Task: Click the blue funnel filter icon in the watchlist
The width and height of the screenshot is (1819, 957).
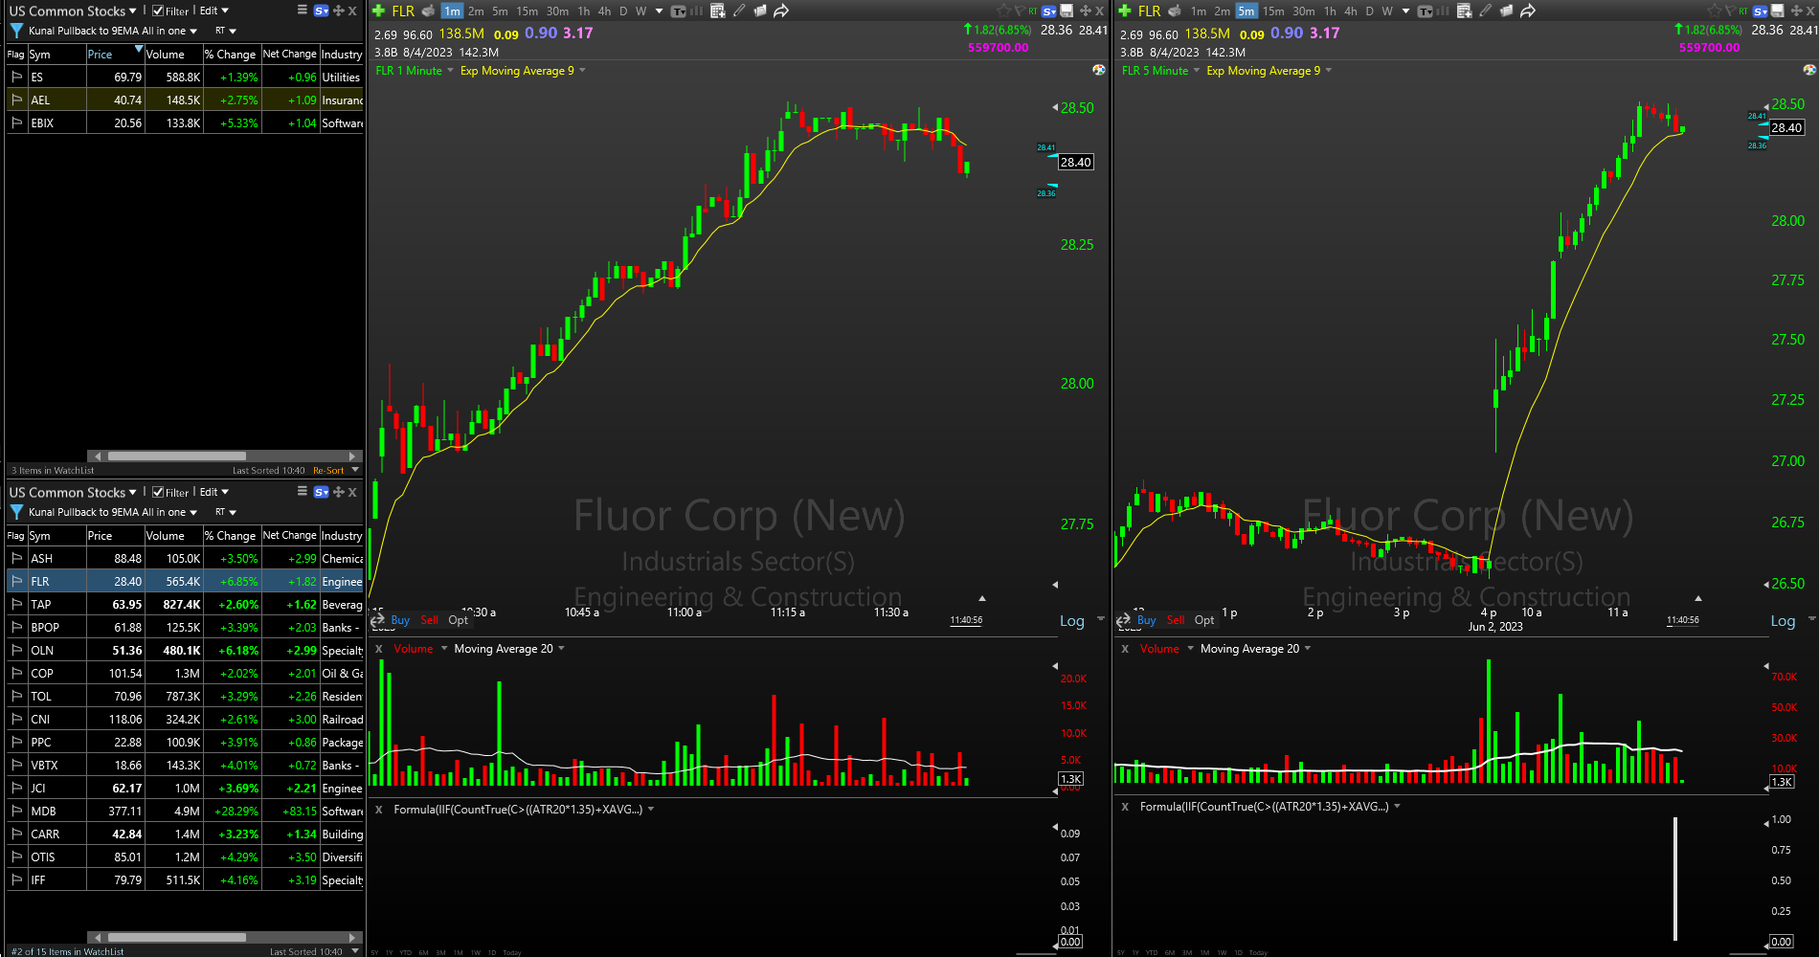Action: point(16,31)
